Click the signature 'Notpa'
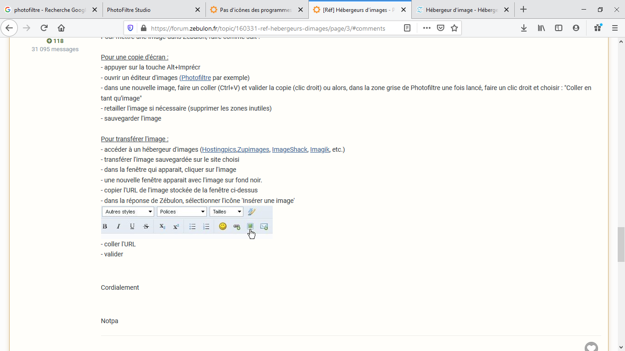 coord(110,321)
